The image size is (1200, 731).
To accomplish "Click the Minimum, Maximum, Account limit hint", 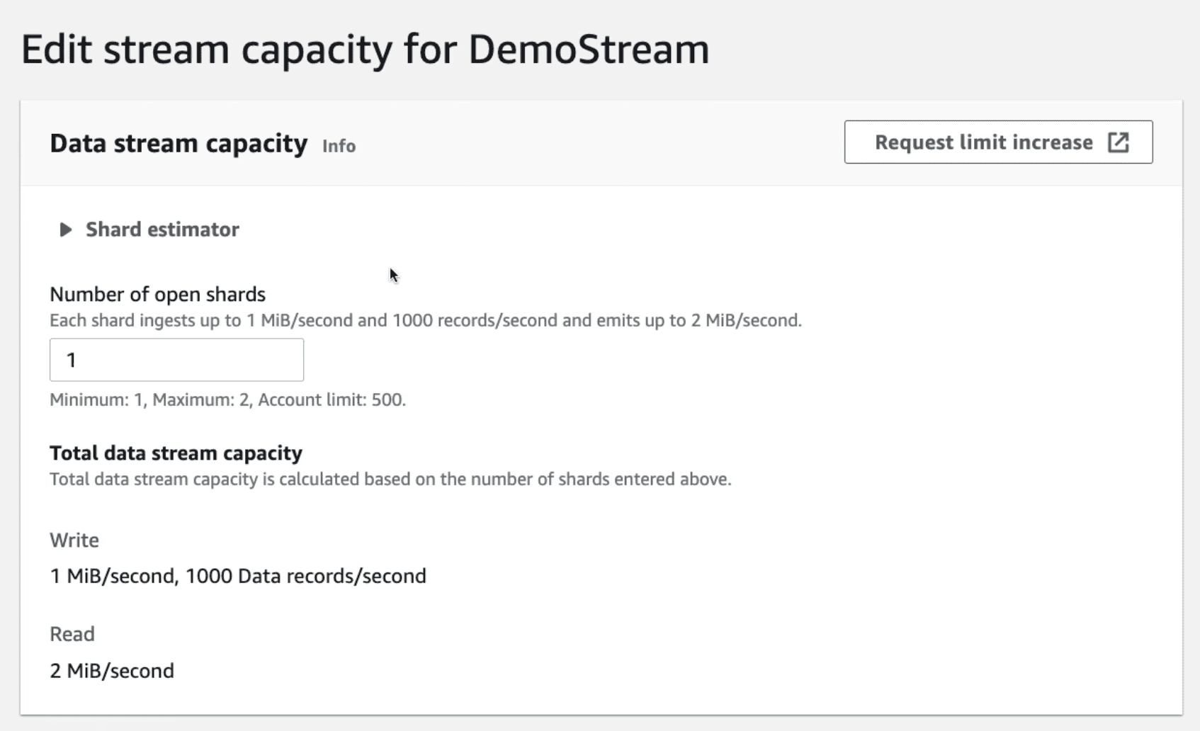I will coord(227,399).
